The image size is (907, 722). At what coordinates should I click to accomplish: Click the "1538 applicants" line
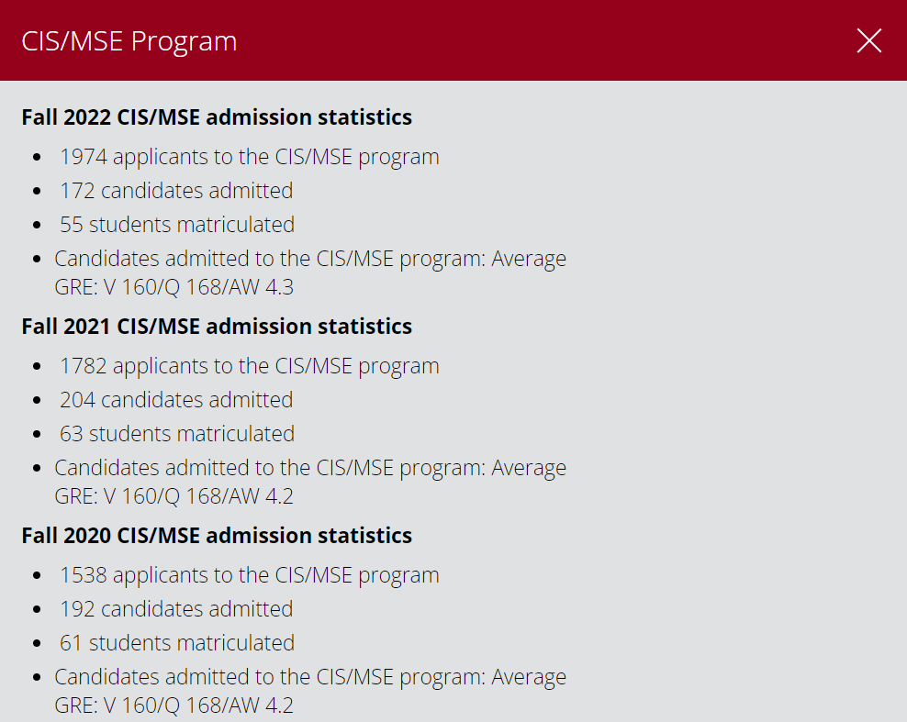tap(249, 575)
